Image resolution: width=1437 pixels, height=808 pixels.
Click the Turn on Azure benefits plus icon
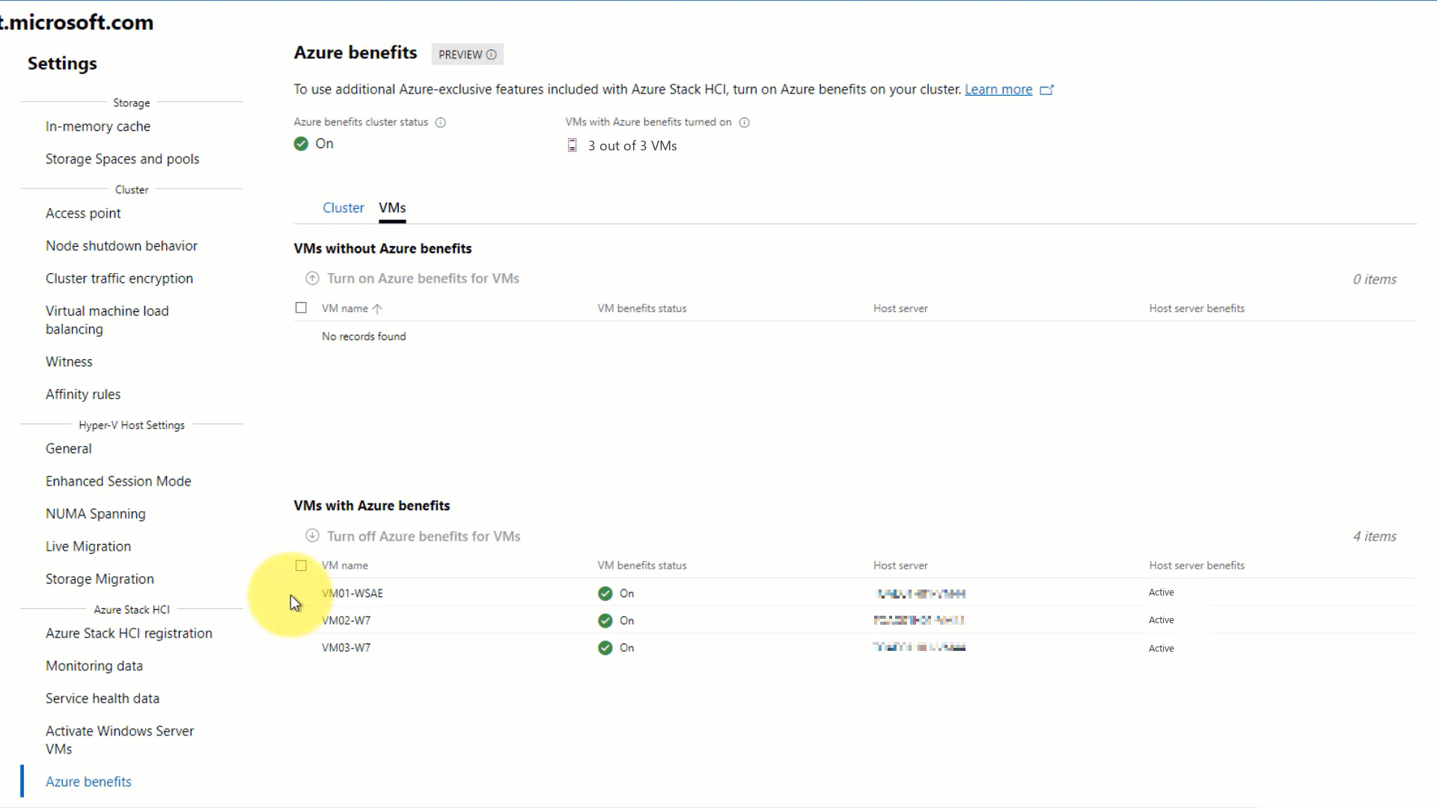(313, 278)
